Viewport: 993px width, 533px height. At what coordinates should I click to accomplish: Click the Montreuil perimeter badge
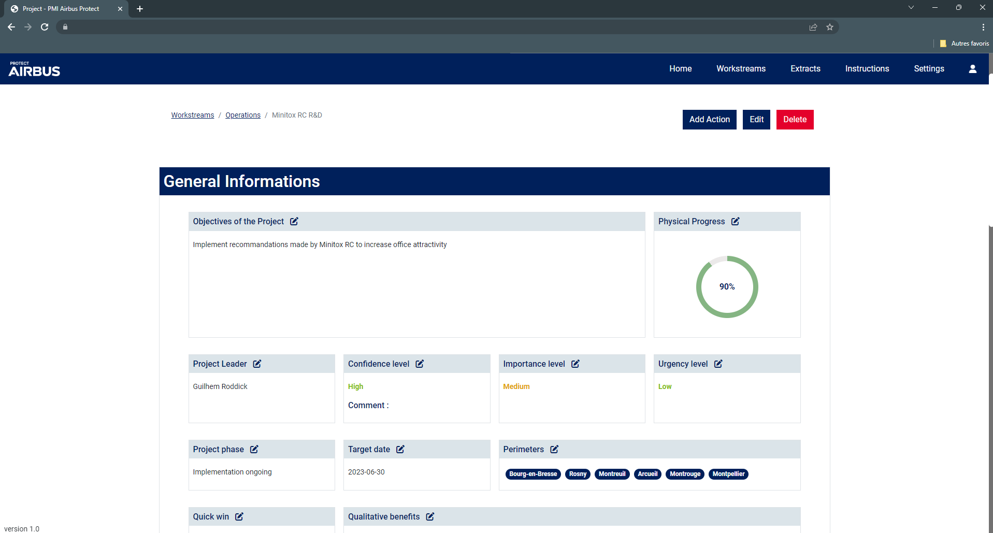pos(612,474)
